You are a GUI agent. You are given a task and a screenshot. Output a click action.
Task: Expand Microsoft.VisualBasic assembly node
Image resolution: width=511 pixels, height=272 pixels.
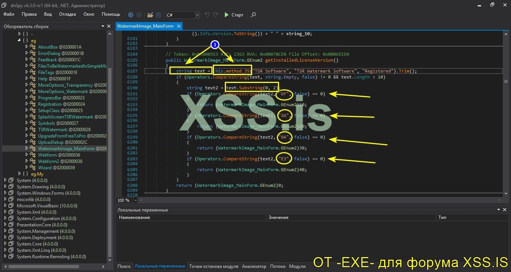[5, 206]
